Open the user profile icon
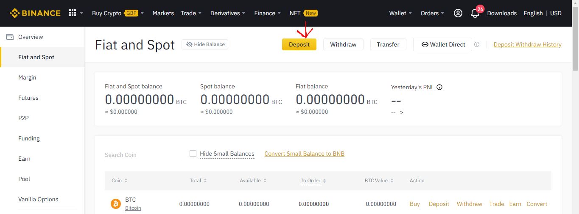Image resolution: width=579 pixels, height=214 pixels. coord(458,13)
